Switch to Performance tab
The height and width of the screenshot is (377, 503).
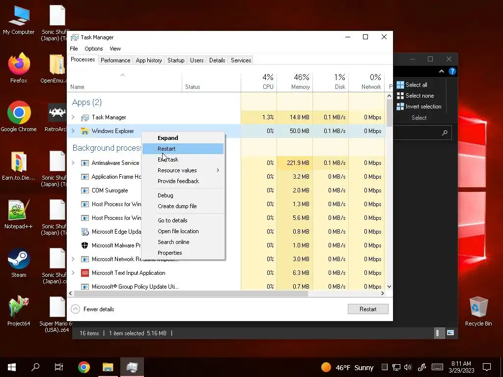click(x=115, y=60)
